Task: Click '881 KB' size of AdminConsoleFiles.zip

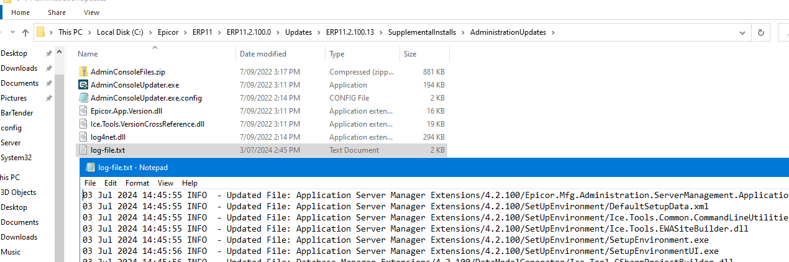Action: pos(433,72)
